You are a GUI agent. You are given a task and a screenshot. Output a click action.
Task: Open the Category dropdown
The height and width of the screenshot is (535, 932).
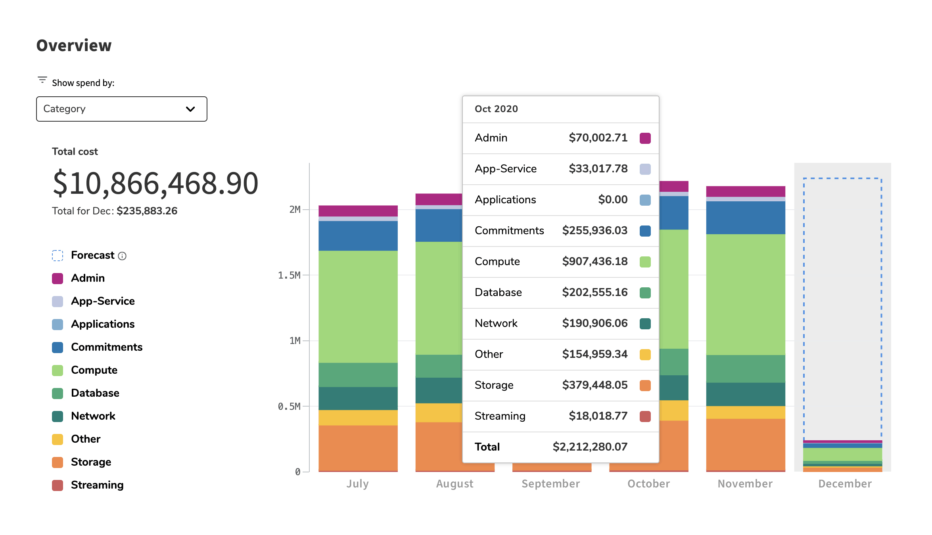click(121, 109)
